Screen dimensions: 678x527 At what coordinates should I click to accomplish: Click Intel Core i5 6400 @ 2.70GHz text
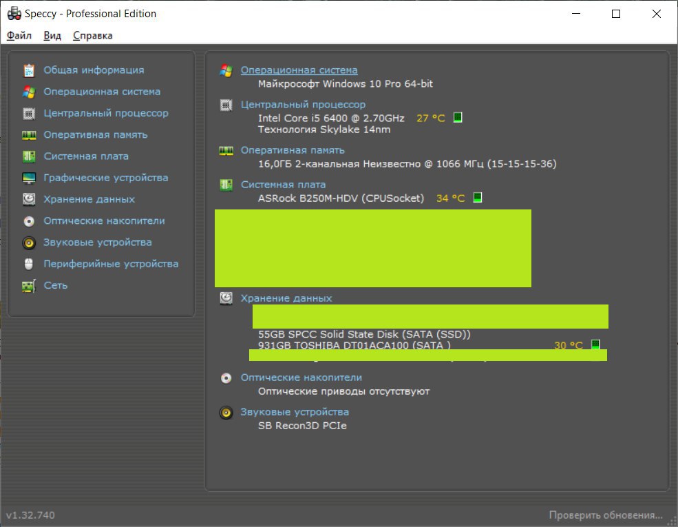coord(331,118)
